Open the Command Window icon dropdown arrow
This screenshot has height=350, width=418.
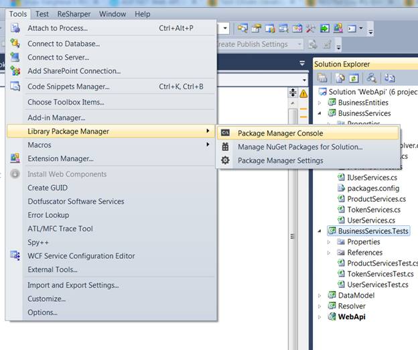pos(361,28)
